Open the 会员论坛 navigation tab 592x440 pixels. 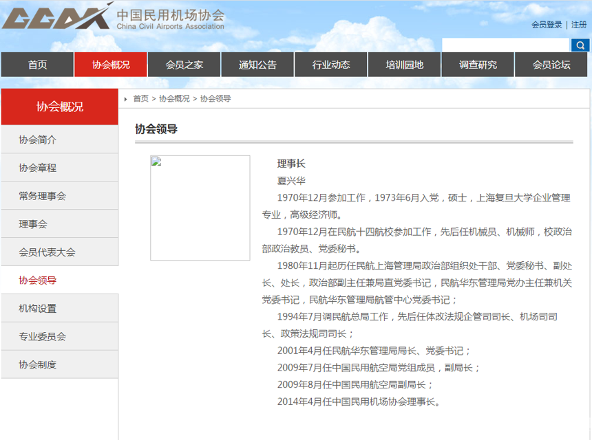point(551,65)
